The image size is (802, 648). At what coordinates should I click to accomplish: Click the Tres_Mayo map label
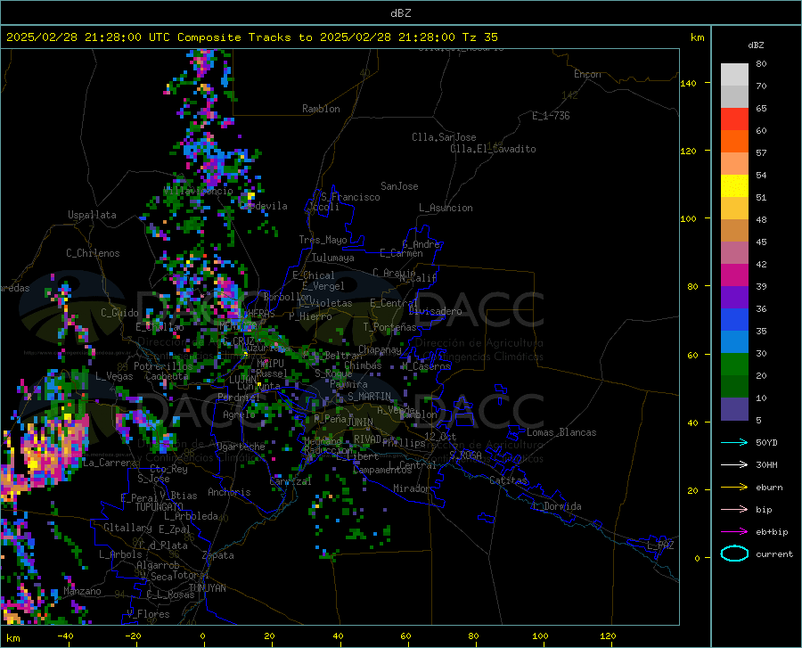tap(323, 240)
